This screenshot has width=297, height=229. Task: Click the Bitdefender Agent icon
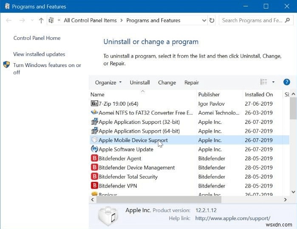coord(94,158)
